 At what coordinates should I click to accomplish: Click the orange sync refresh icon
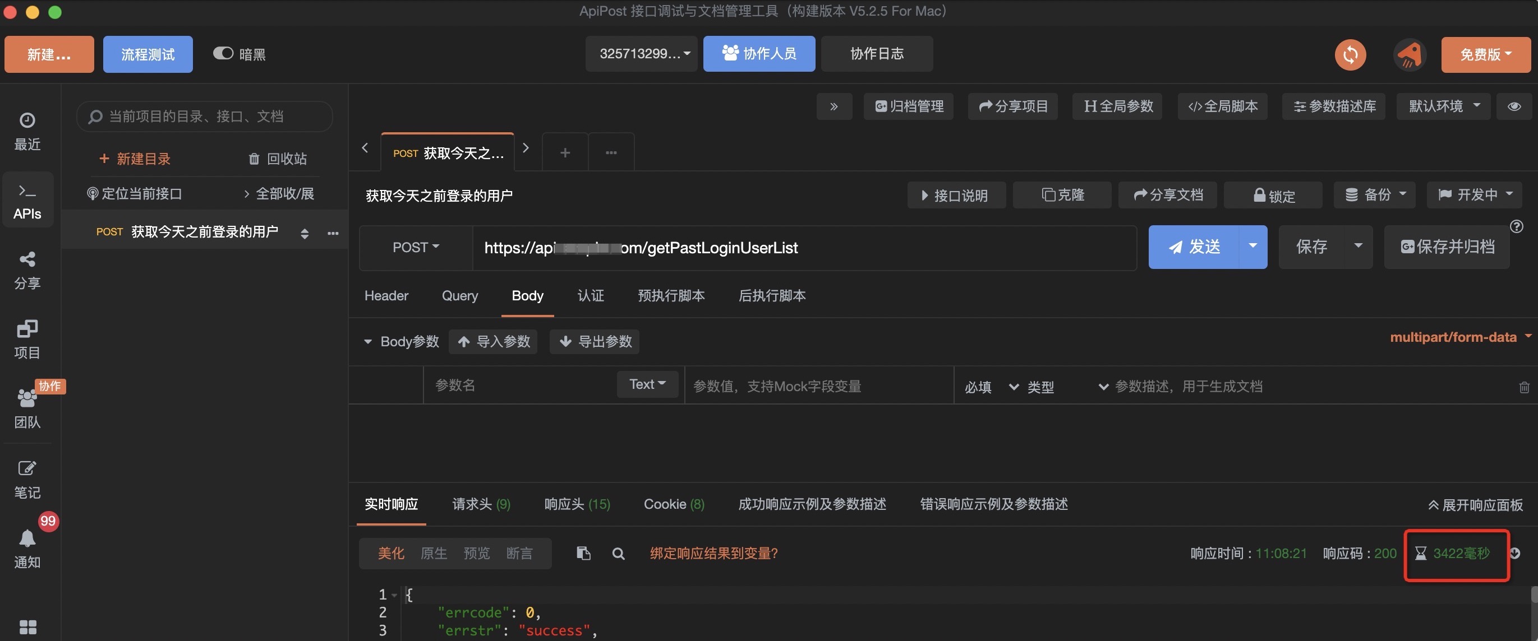point(1350,54)
